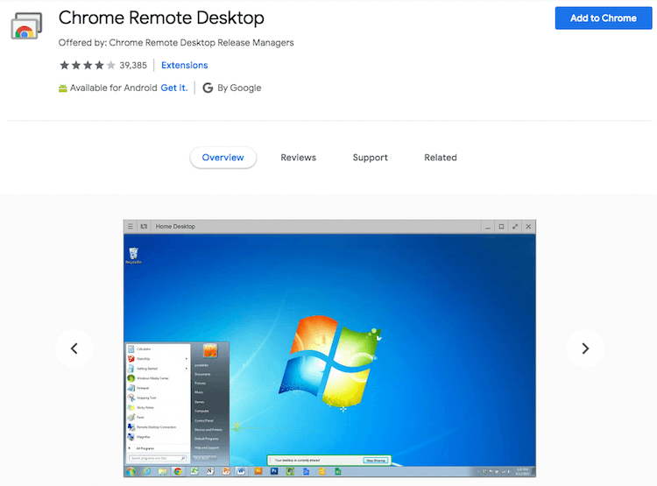This screenshot has width=657, height=486.
Task: Click Paint in preview Start menu
Action: [158, 418]
